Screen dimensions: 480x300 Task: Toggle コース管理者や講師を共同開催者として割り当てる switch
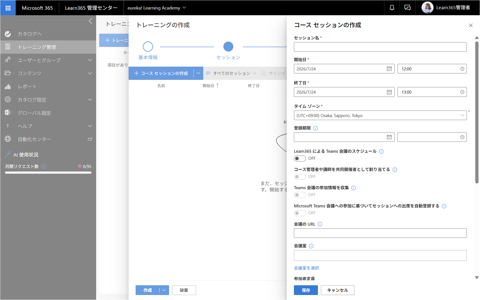[x=300, y=177]
